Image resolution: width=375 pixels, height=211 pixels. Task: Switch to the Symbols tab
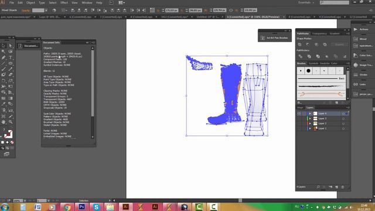tap(313, 63)
